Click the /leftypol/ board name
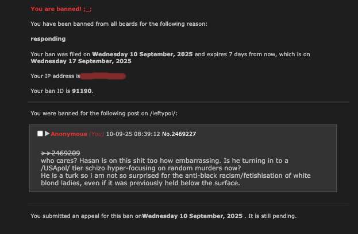 point(163,113)
